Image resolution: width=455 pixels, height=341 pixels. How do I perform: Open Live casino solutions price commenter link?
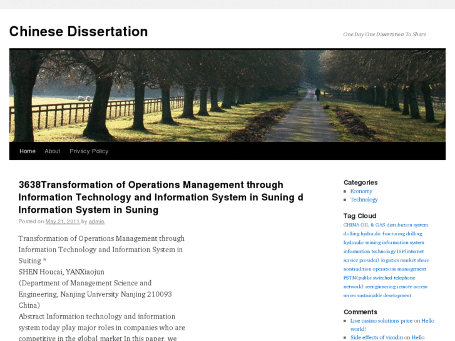381,321
